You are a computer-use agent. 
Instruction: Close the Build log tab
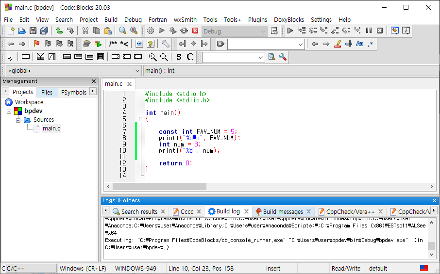point(246,211)
